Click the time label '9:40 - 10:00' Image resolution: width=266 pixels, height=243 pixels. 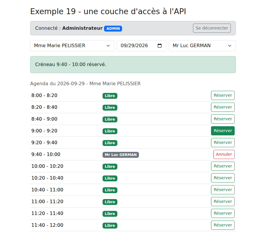pos(46,154)
